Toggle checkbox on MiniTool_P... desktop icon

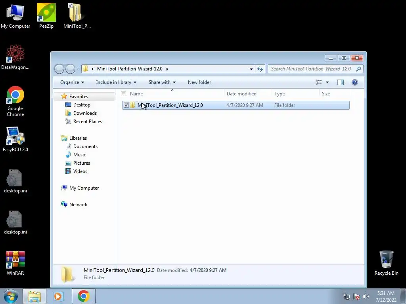[70, 5]
